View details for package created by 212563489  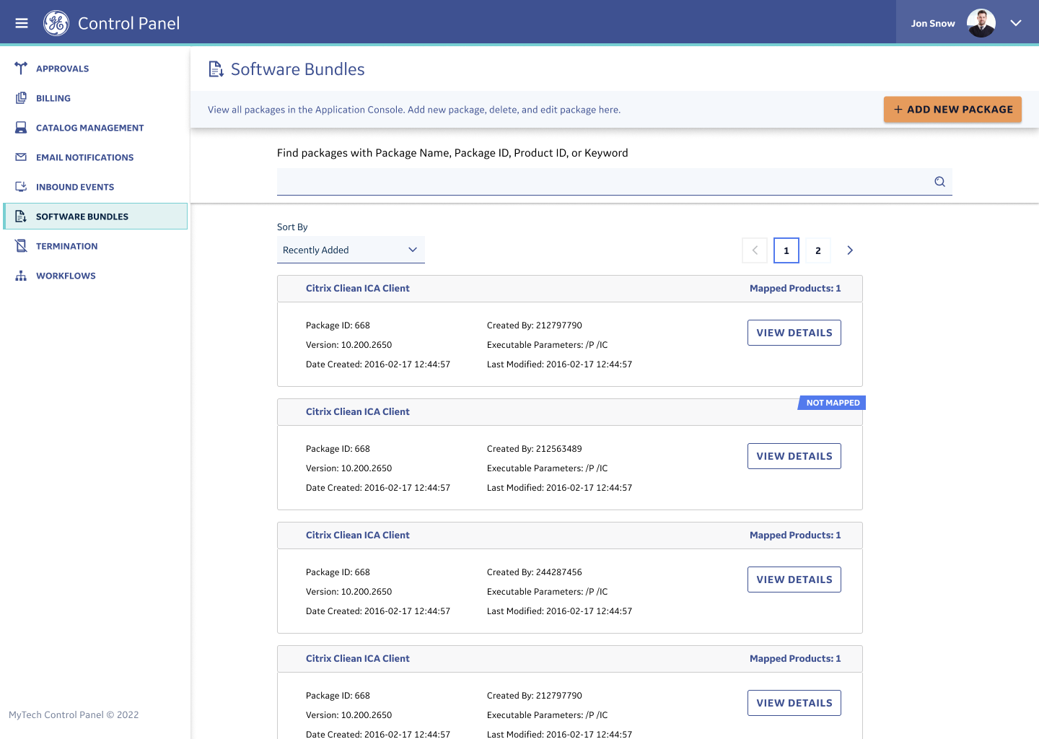click(794, 456)
